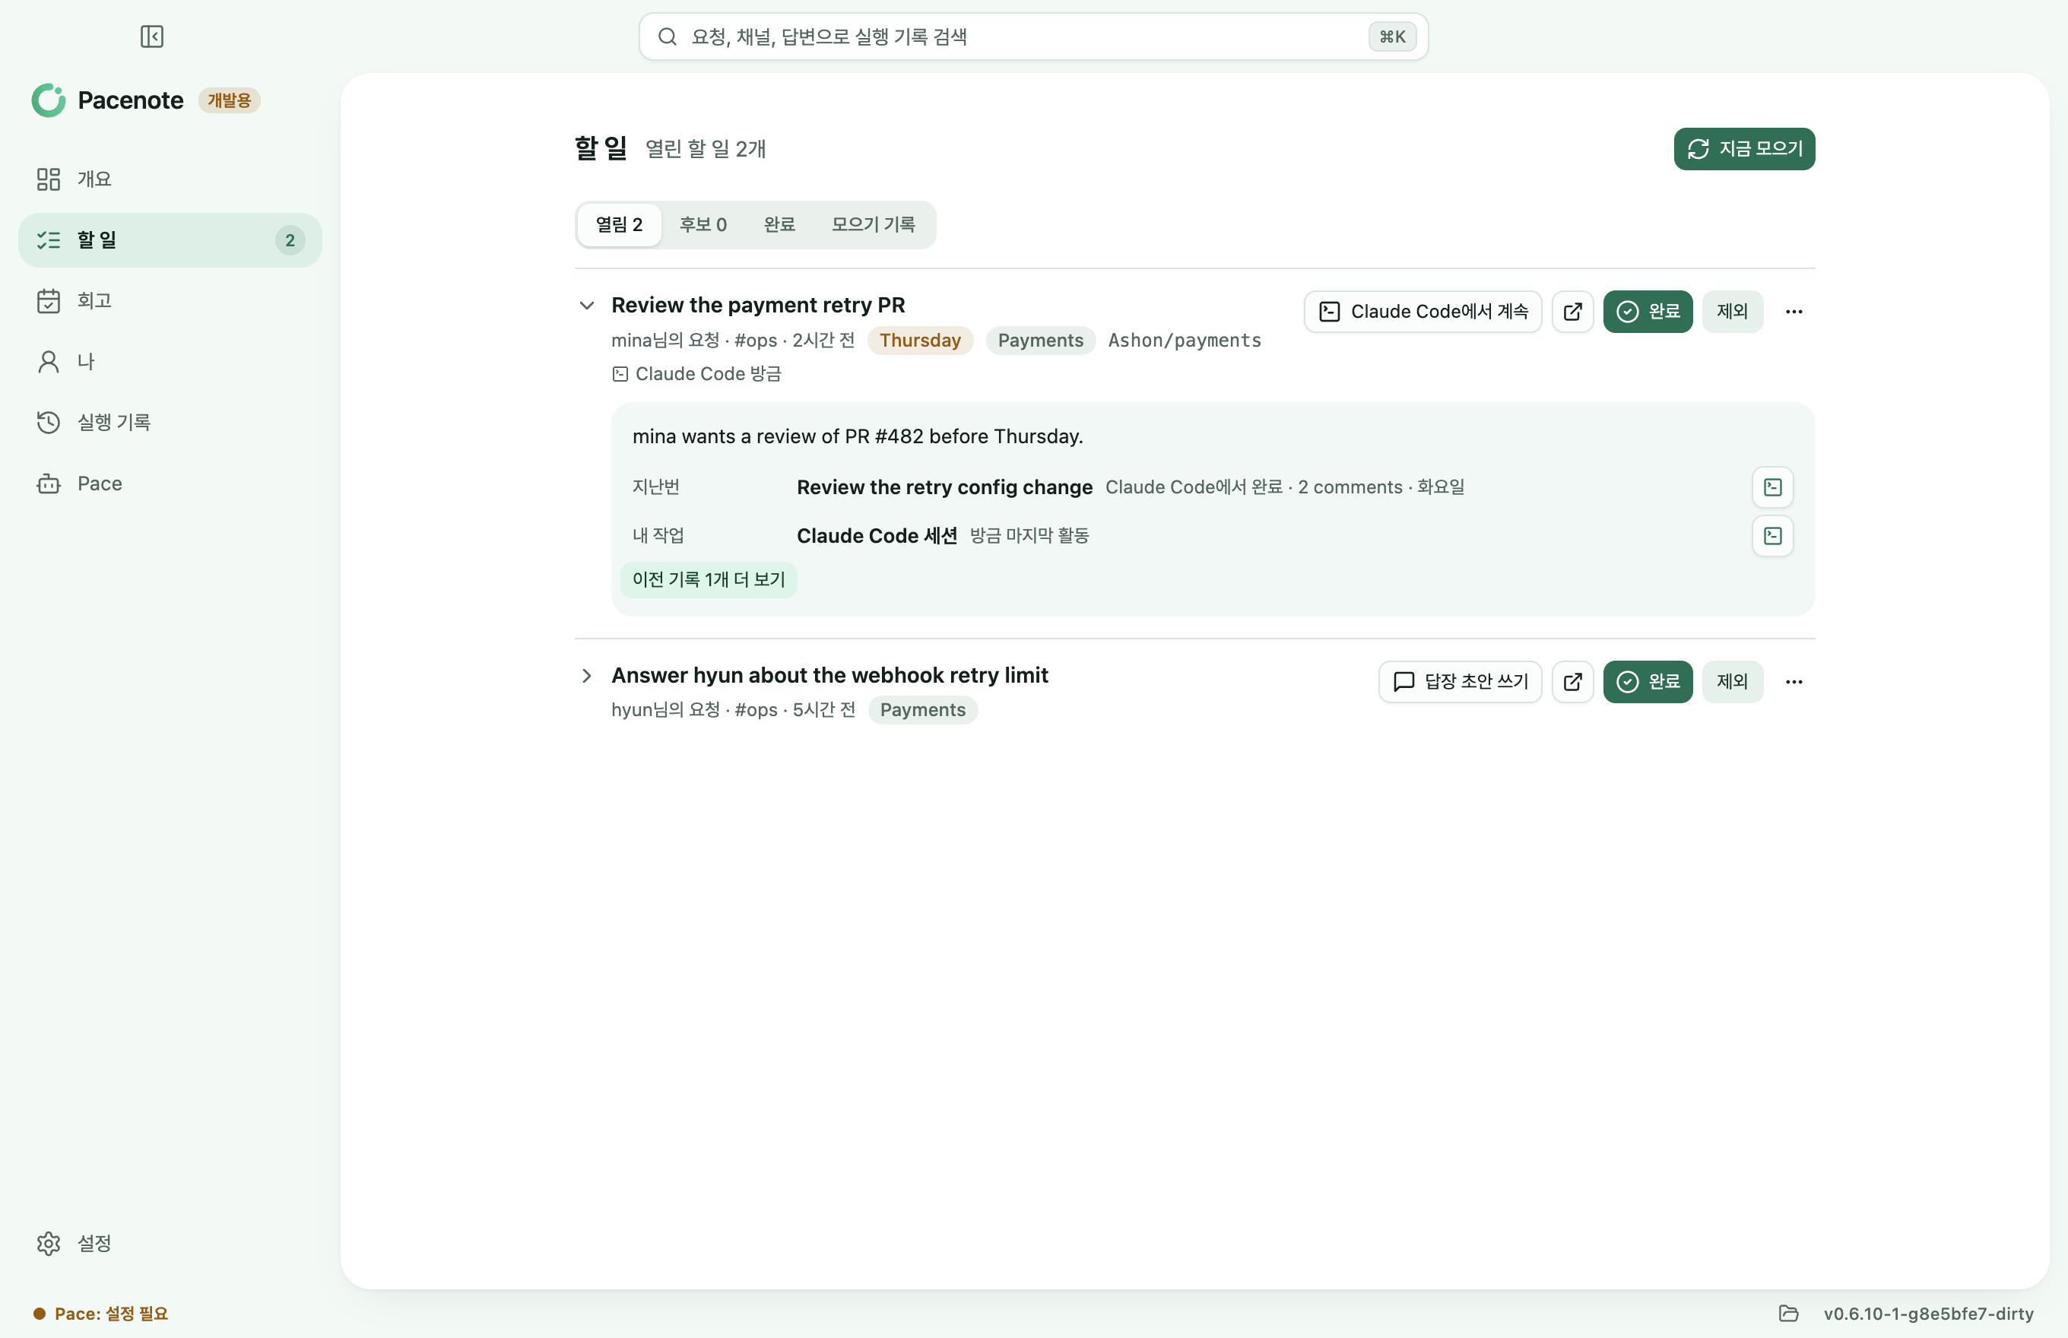Click the 개발용 badge next to Pacenote
Viewport: 2068px width, 1338px height.
(230, 101)
